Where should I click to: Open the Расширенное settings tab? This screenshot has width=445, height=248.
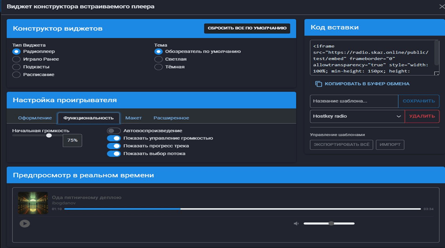click(x=171, y=118)
